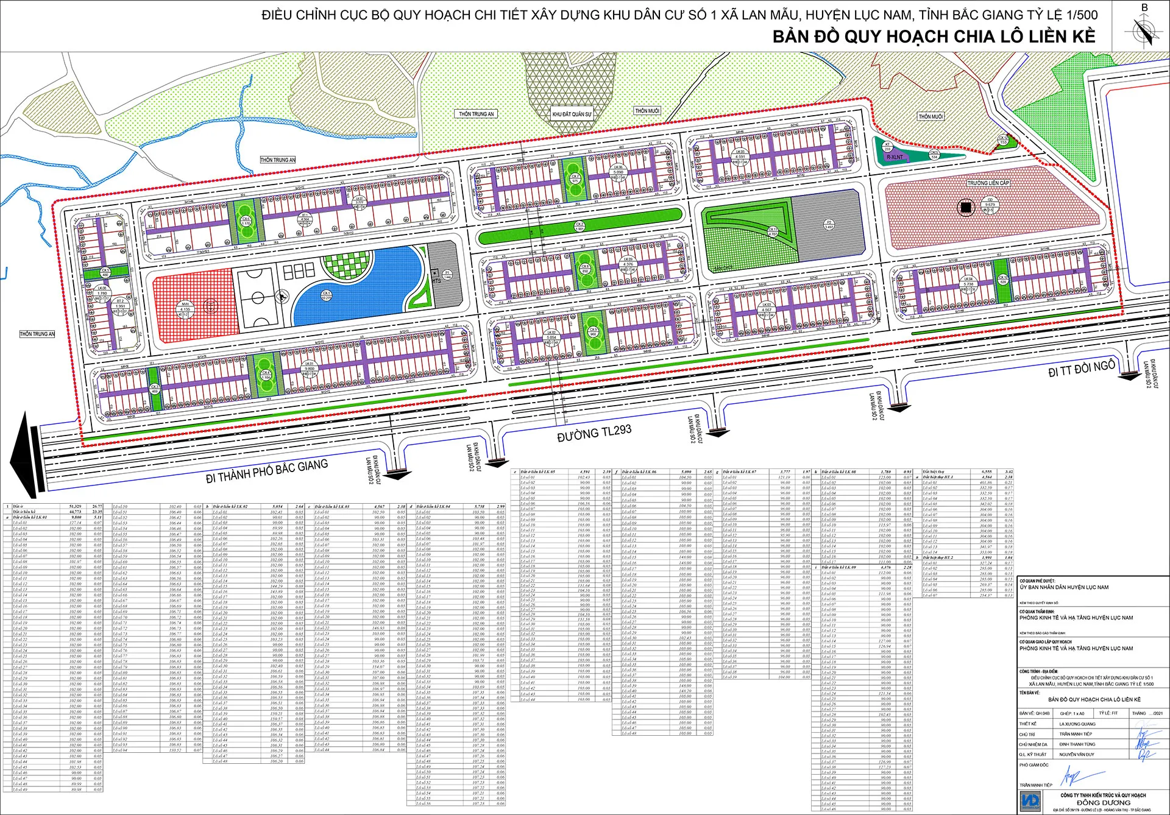1170x815 pixels.
Task: Click the north compass arrow symbol
Action: [1144, 32]
